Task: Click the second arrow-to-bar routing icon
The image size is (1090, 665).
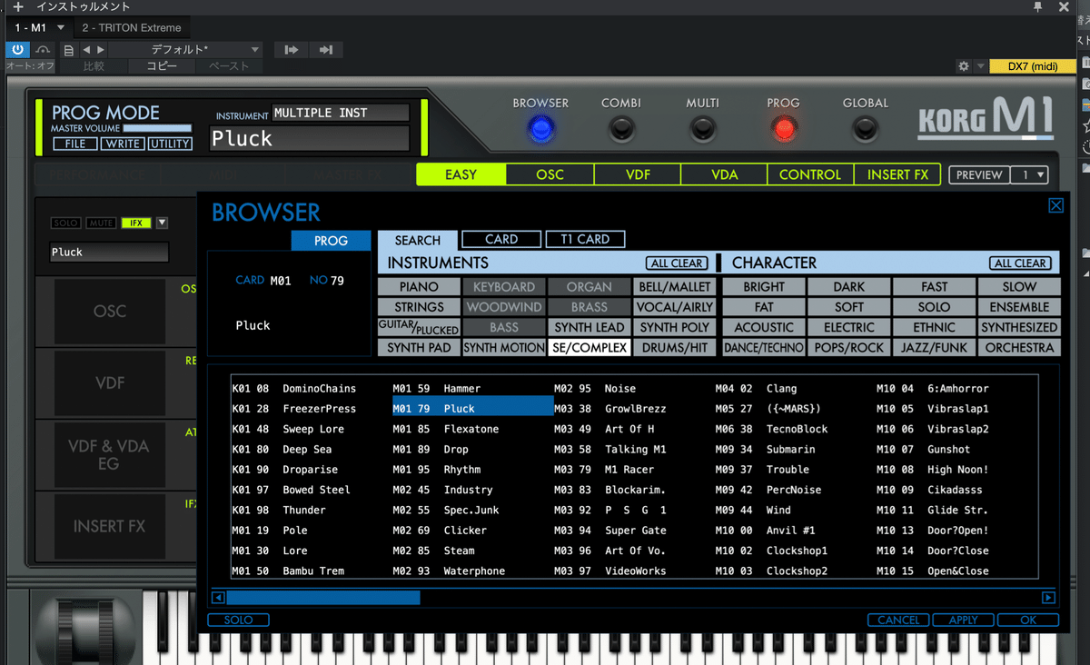Action: click(x=326, y=50)
